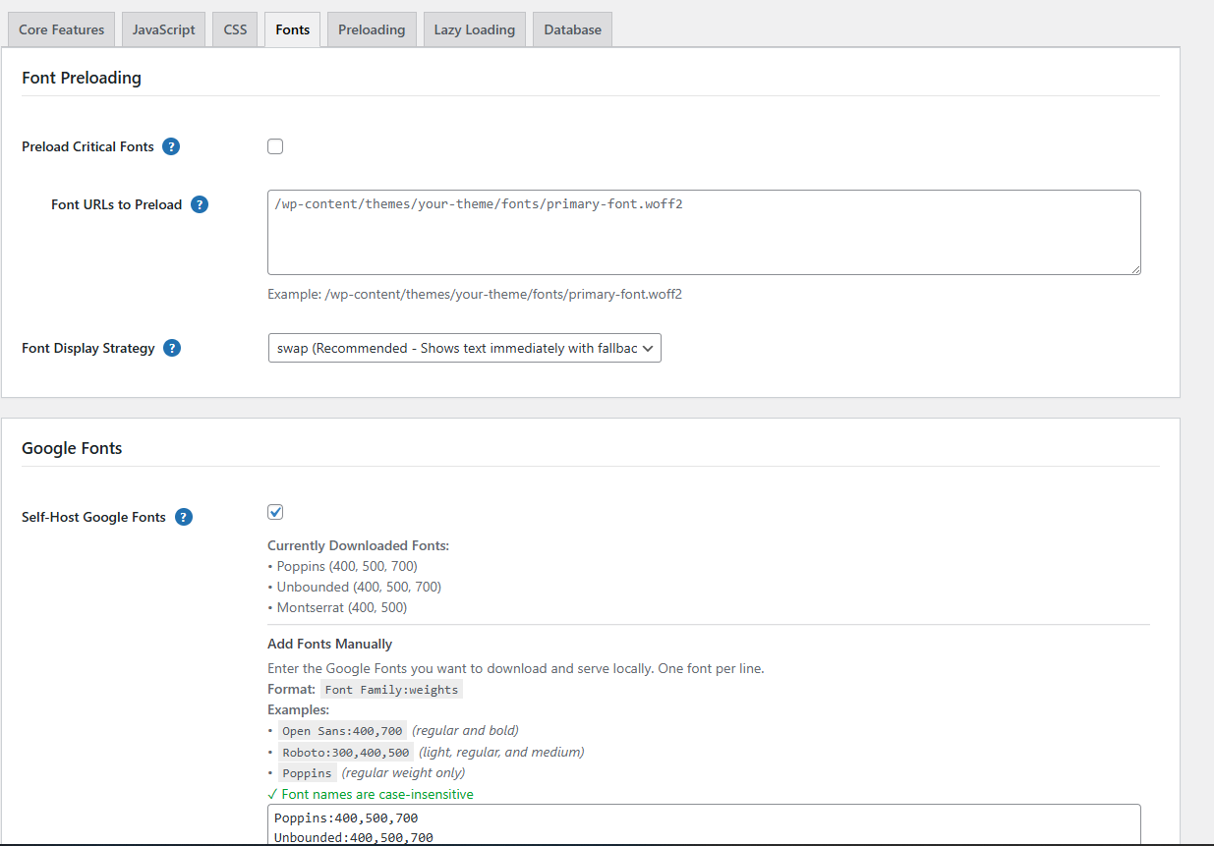Click the green checkmark confirmation message

pyautogui.click(x=371, y=794)
